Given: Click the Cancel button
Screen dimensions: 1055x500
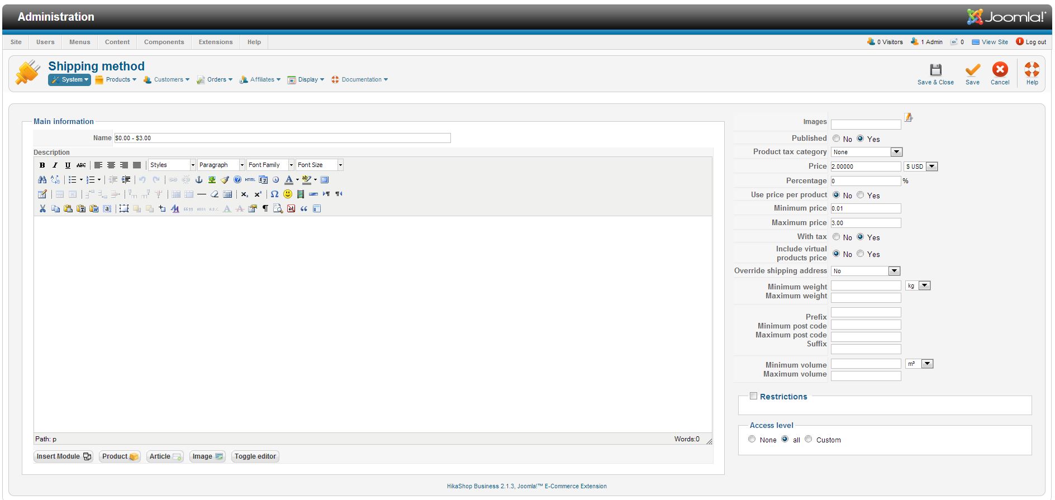Looking at the screenshot, I should point(1000,74).
